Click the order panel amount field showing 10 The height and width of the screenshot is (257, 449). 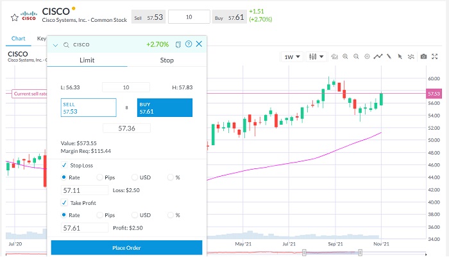point(126,87)
